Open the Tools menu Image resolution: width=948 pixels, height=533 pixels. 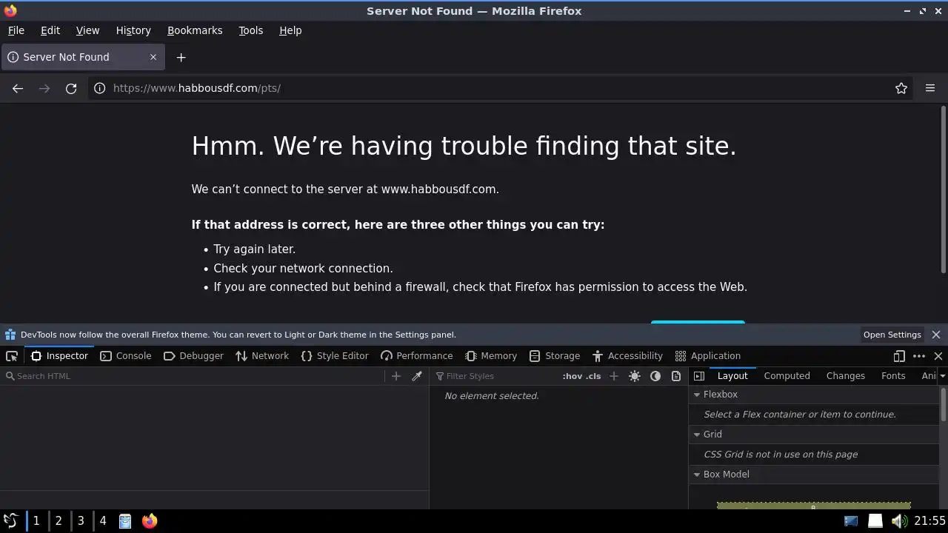[x=250, y=30]
